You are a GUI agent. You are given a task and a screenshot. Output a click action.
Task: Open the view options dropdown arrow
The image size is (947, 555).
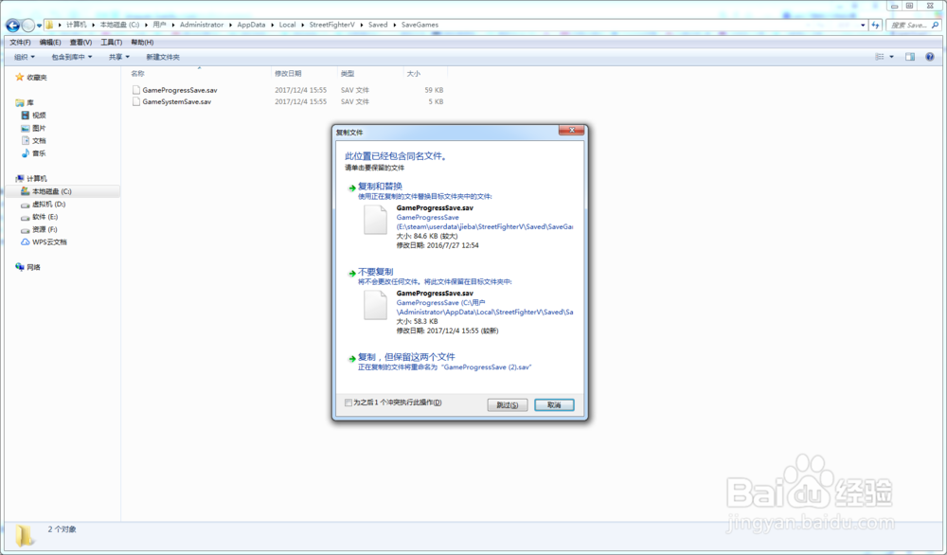point(891,57)
